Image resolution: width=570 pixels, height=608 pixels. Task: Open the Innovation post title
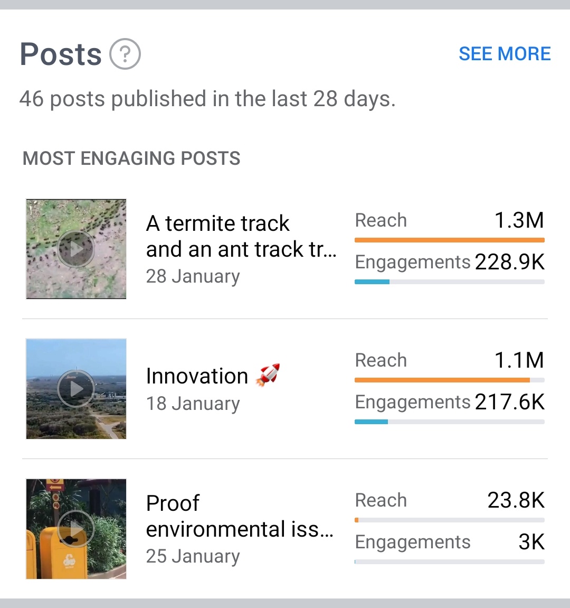(197, 376)
